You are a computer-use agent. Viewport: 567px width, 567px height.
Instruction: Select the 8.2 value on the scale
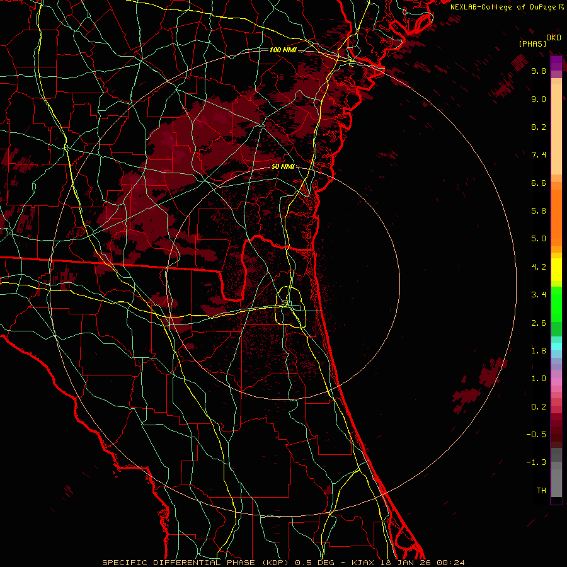539,127
